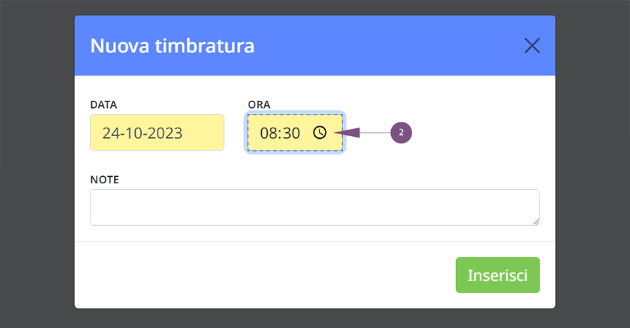Open the clock picker icon in ORA field
The height and width of the screenshot is (328, 630).
[320, 133]
